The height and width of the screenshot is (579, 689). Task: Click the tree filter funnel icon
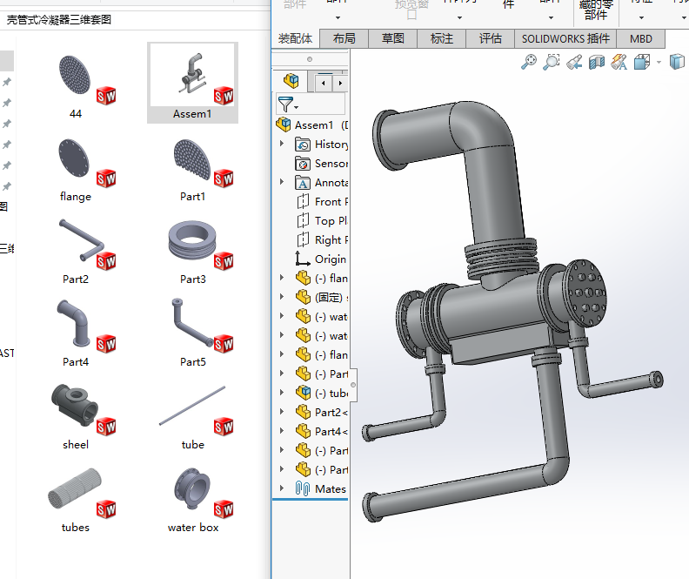[284, 104]
